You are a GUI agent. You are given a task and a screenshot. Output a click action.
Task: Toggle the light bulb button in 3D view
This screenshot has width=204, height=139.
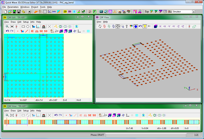[144, 26]
